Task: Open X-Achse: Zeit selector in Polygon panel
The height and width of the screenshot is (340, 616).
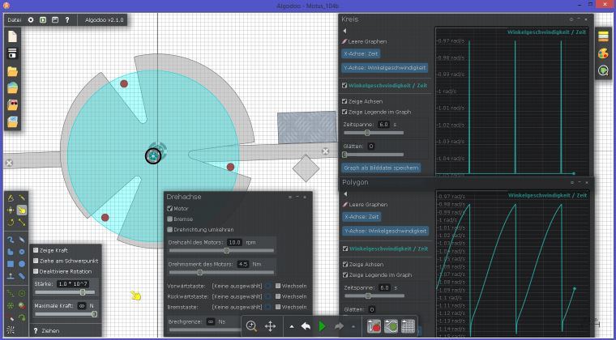Action: (361, 216)
